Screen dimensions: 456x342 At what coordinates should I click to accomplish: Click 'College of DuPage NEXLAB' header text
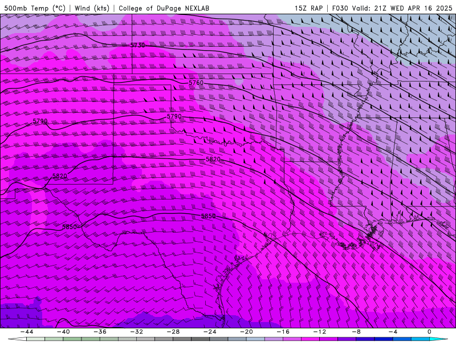(164, 8)
